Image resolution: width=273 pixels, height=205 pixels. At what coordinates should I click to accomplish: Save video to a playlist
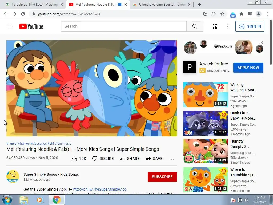154,159
